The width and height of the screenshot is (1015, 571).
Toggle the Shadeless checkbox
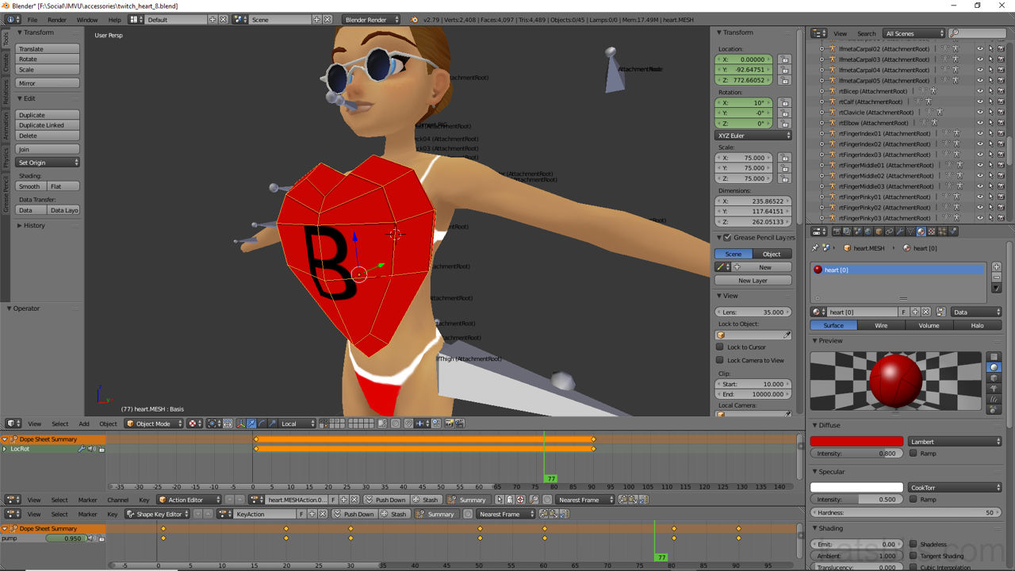pyautogui.click(x=913, y=544)
